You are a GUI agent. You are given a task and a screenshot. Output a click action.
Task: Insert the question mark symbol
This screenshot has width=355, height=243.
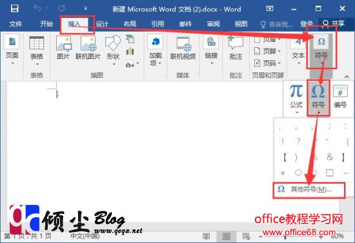298,142
